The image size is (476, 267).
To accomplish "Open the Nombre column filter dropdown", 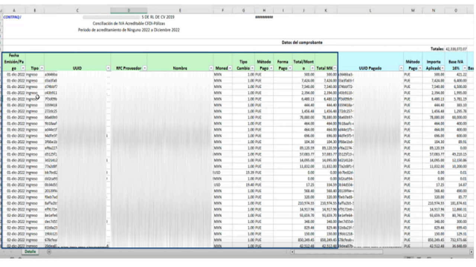I will (211, 68).
